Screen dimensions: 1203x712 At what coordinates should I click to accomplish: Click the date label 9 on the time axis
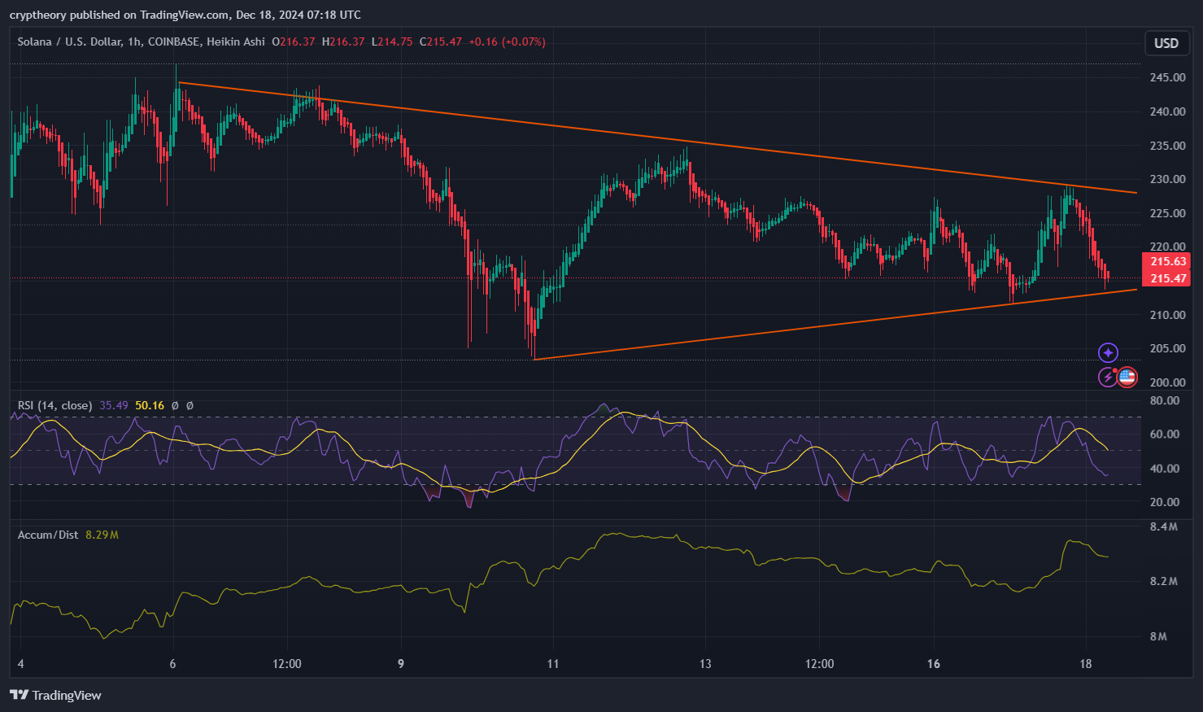pos(401,664)
